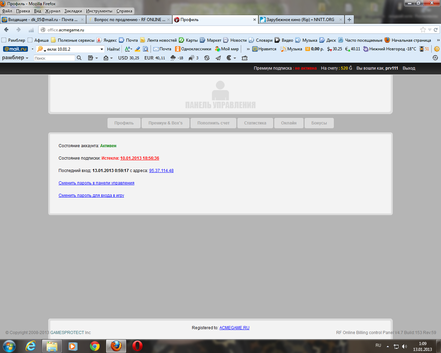Viewport: 441px width, 353px height.
Task: Click the paper plane icon in Rambler toolbar
Action: [x=218, y=58]
